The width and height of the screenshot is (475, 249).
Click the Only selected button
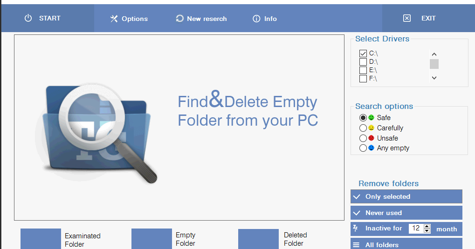pyautogui.click(x=406, y=197)
